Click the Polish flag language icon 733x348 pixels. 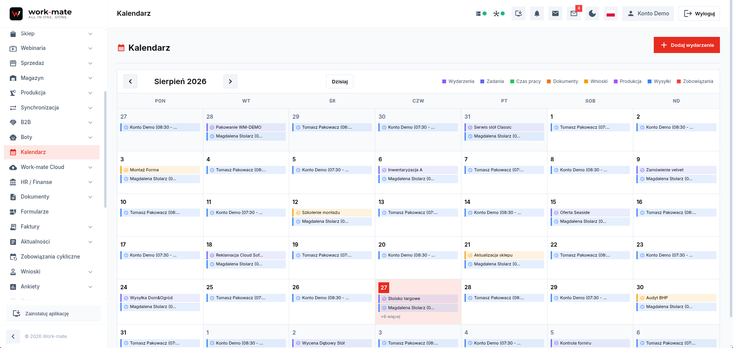pyautogui.click(x=611, y=13)
